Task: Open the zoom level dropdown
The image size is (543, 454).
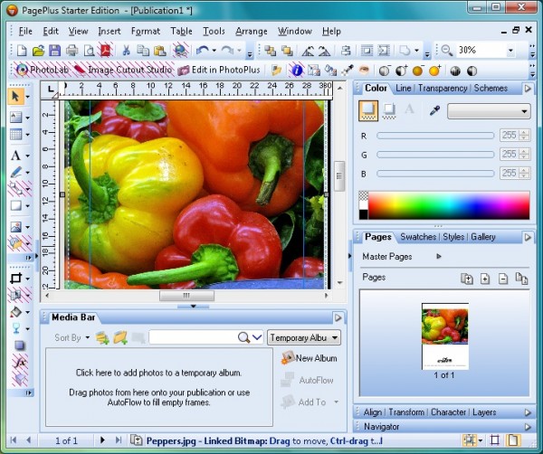Action: click(510, 51)
